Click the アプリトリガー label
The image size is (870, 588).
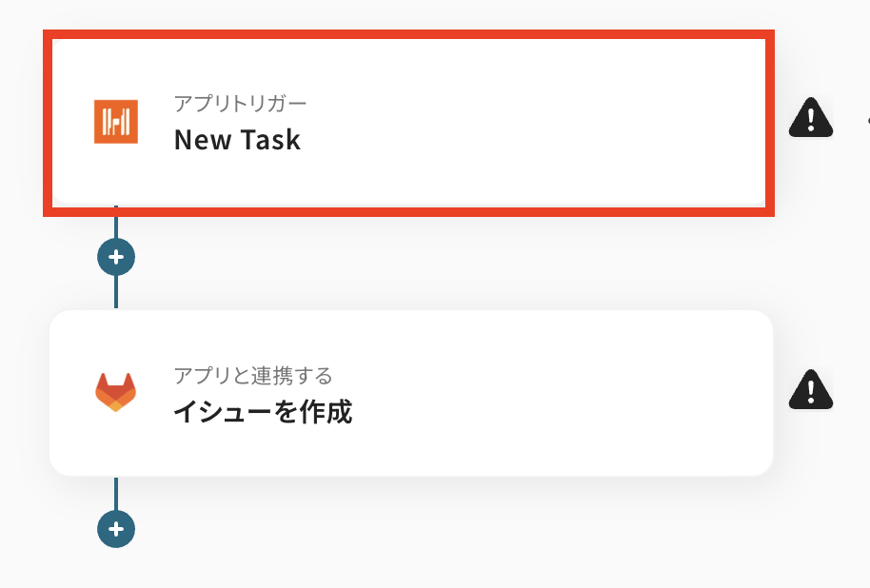click(240, 103)
